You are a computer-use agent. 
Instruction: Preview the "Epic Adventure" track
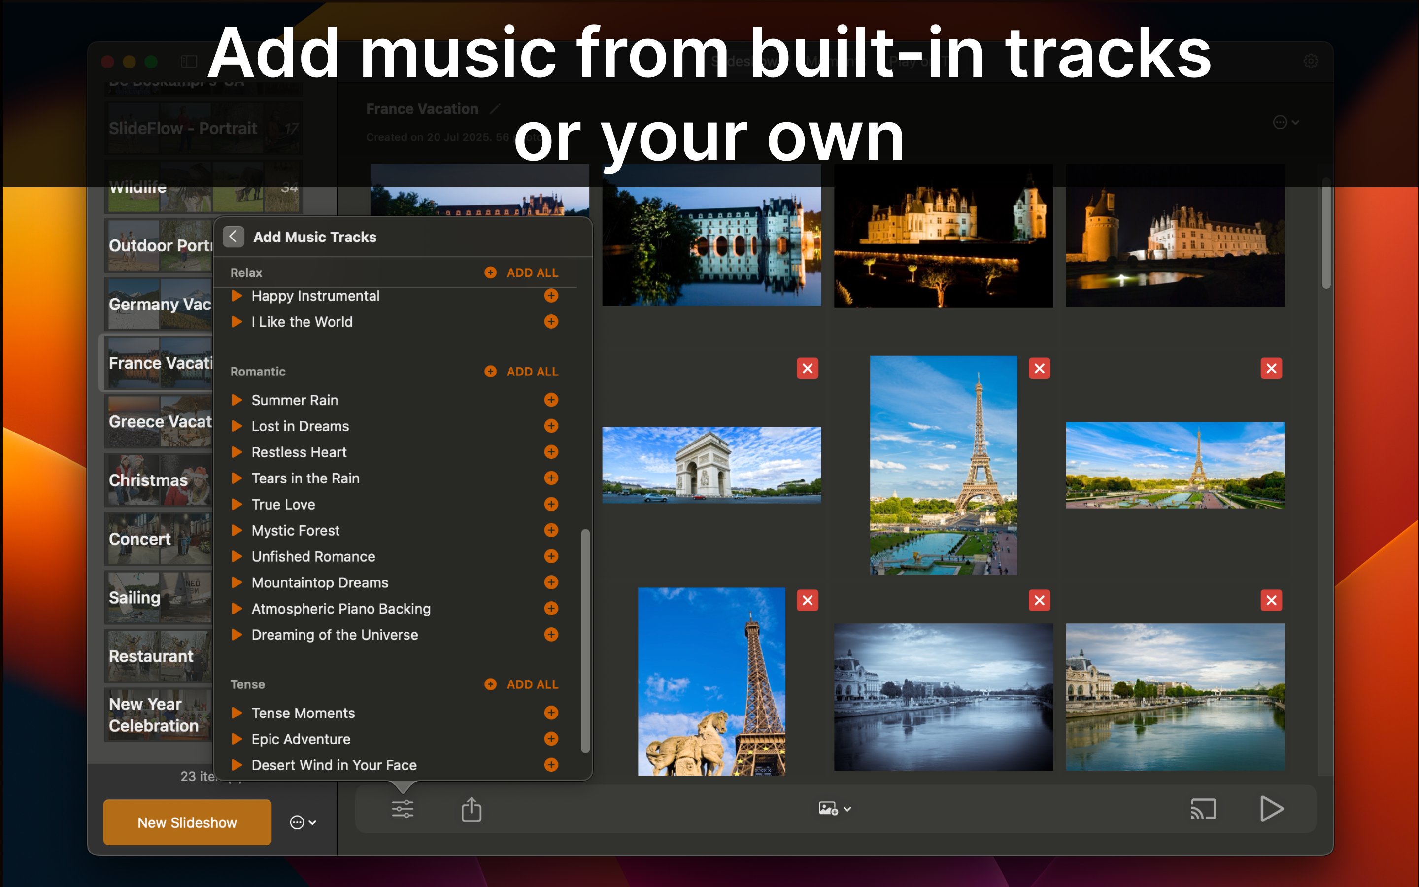(237, 739)
